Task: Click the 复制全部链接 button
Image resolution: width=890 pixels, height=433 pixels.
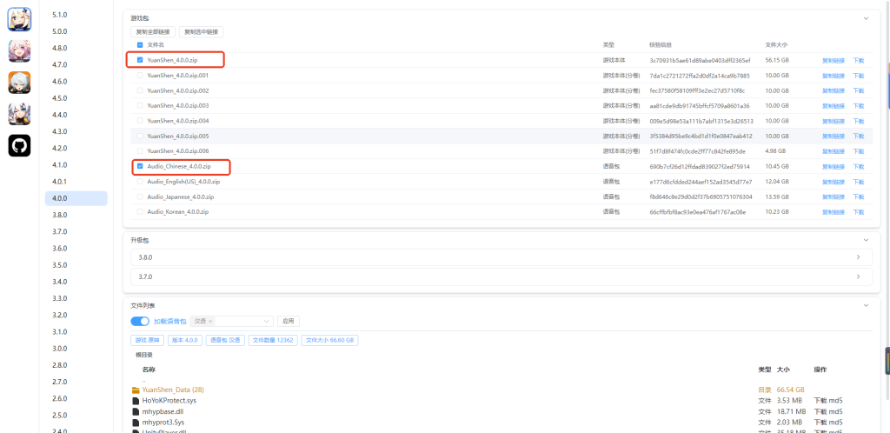Action: [x=153, y=32]
